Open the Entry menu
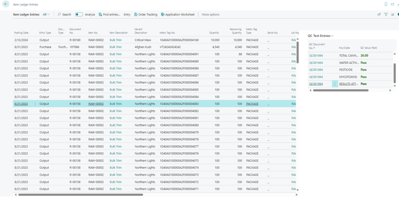The width and height of the screenshot is (399, 199). 127,14
